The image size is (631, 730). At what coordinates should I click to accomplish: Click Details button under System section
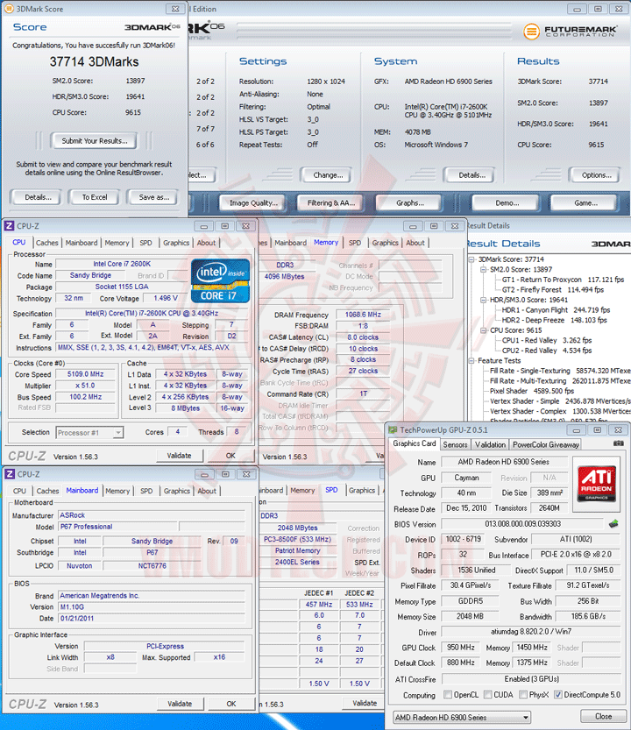[471, 175]
